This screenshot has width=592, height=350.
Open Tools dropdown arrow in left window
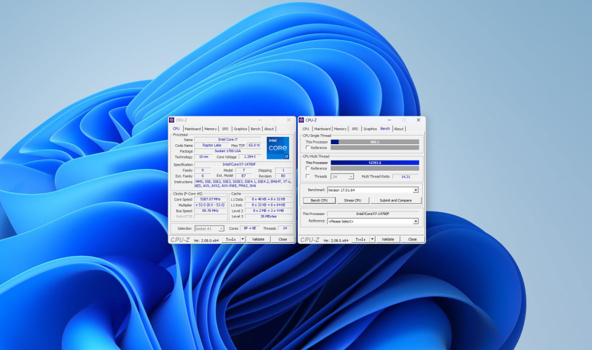pos(242,239)
